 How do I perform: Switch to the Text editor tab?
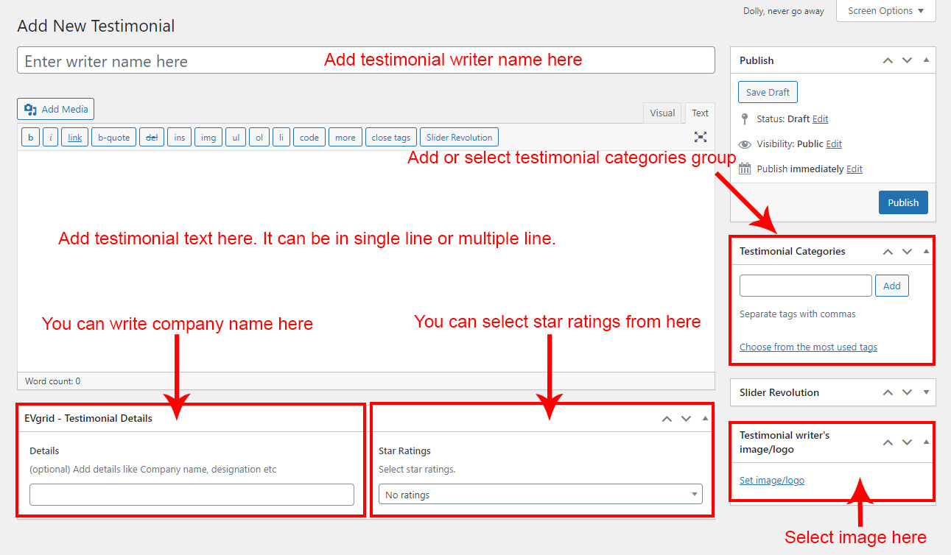click(700, 113)
